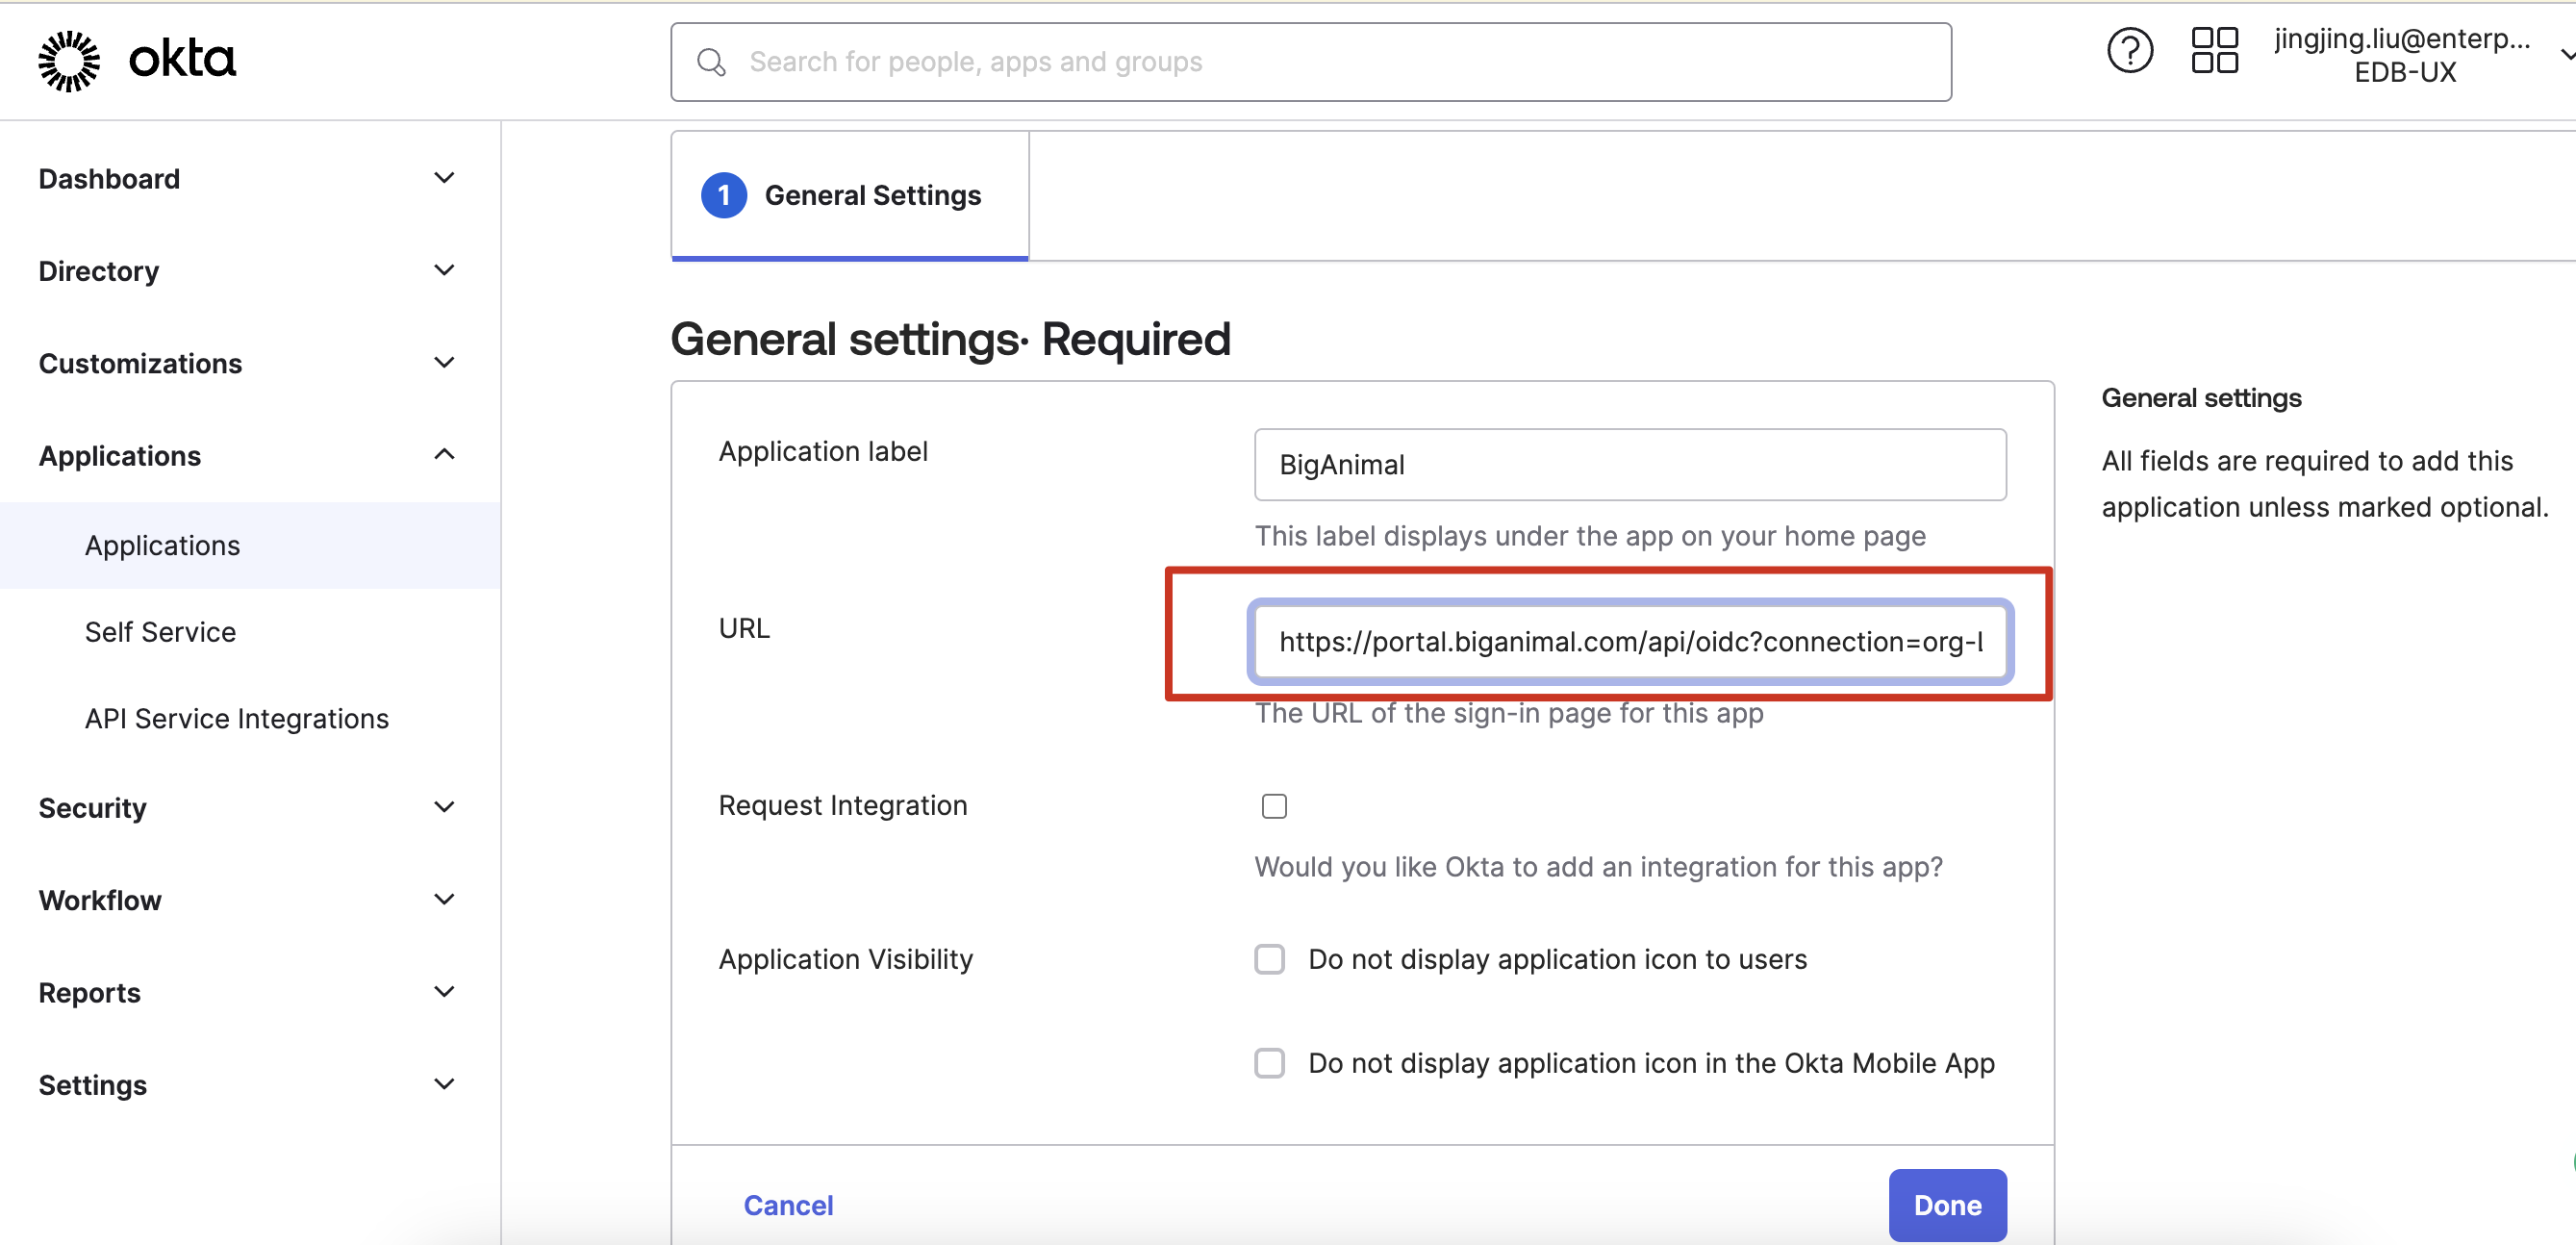Expand the Security section
This screenshot has width=2576, height=1245.
pos(248,807)
